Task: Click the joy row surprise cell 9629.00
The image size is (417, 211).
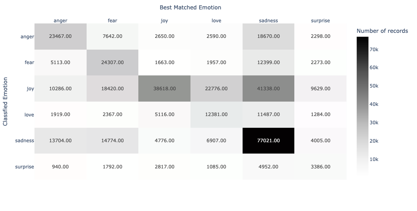Action: [x=320, y=89]
